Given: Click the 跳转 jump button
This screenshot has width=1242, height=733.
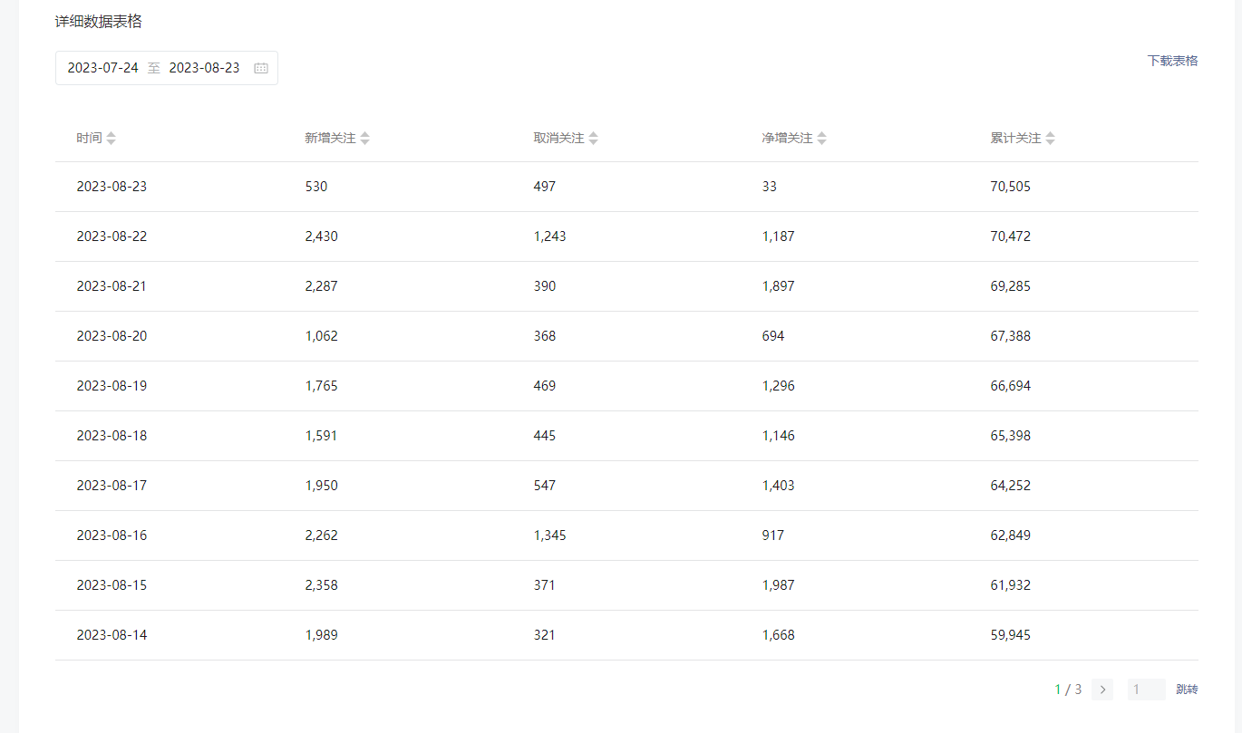Looking at the screenshot, I should 1187,690.
